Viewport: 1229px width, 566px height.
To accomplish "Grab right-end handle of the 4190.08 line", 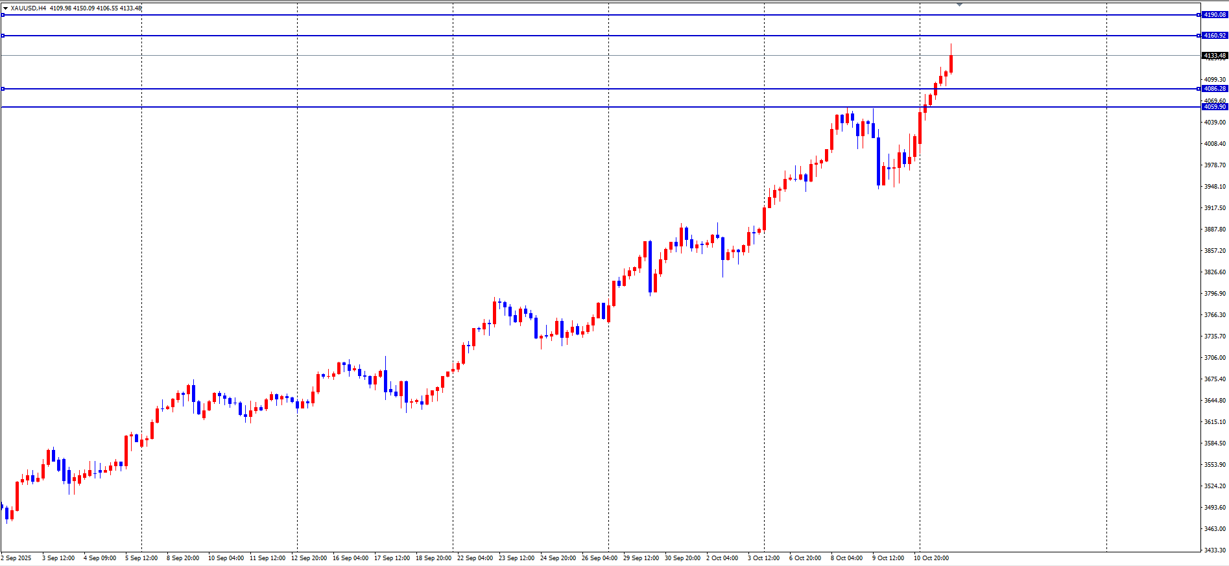I will click(x=1199, y=15).
